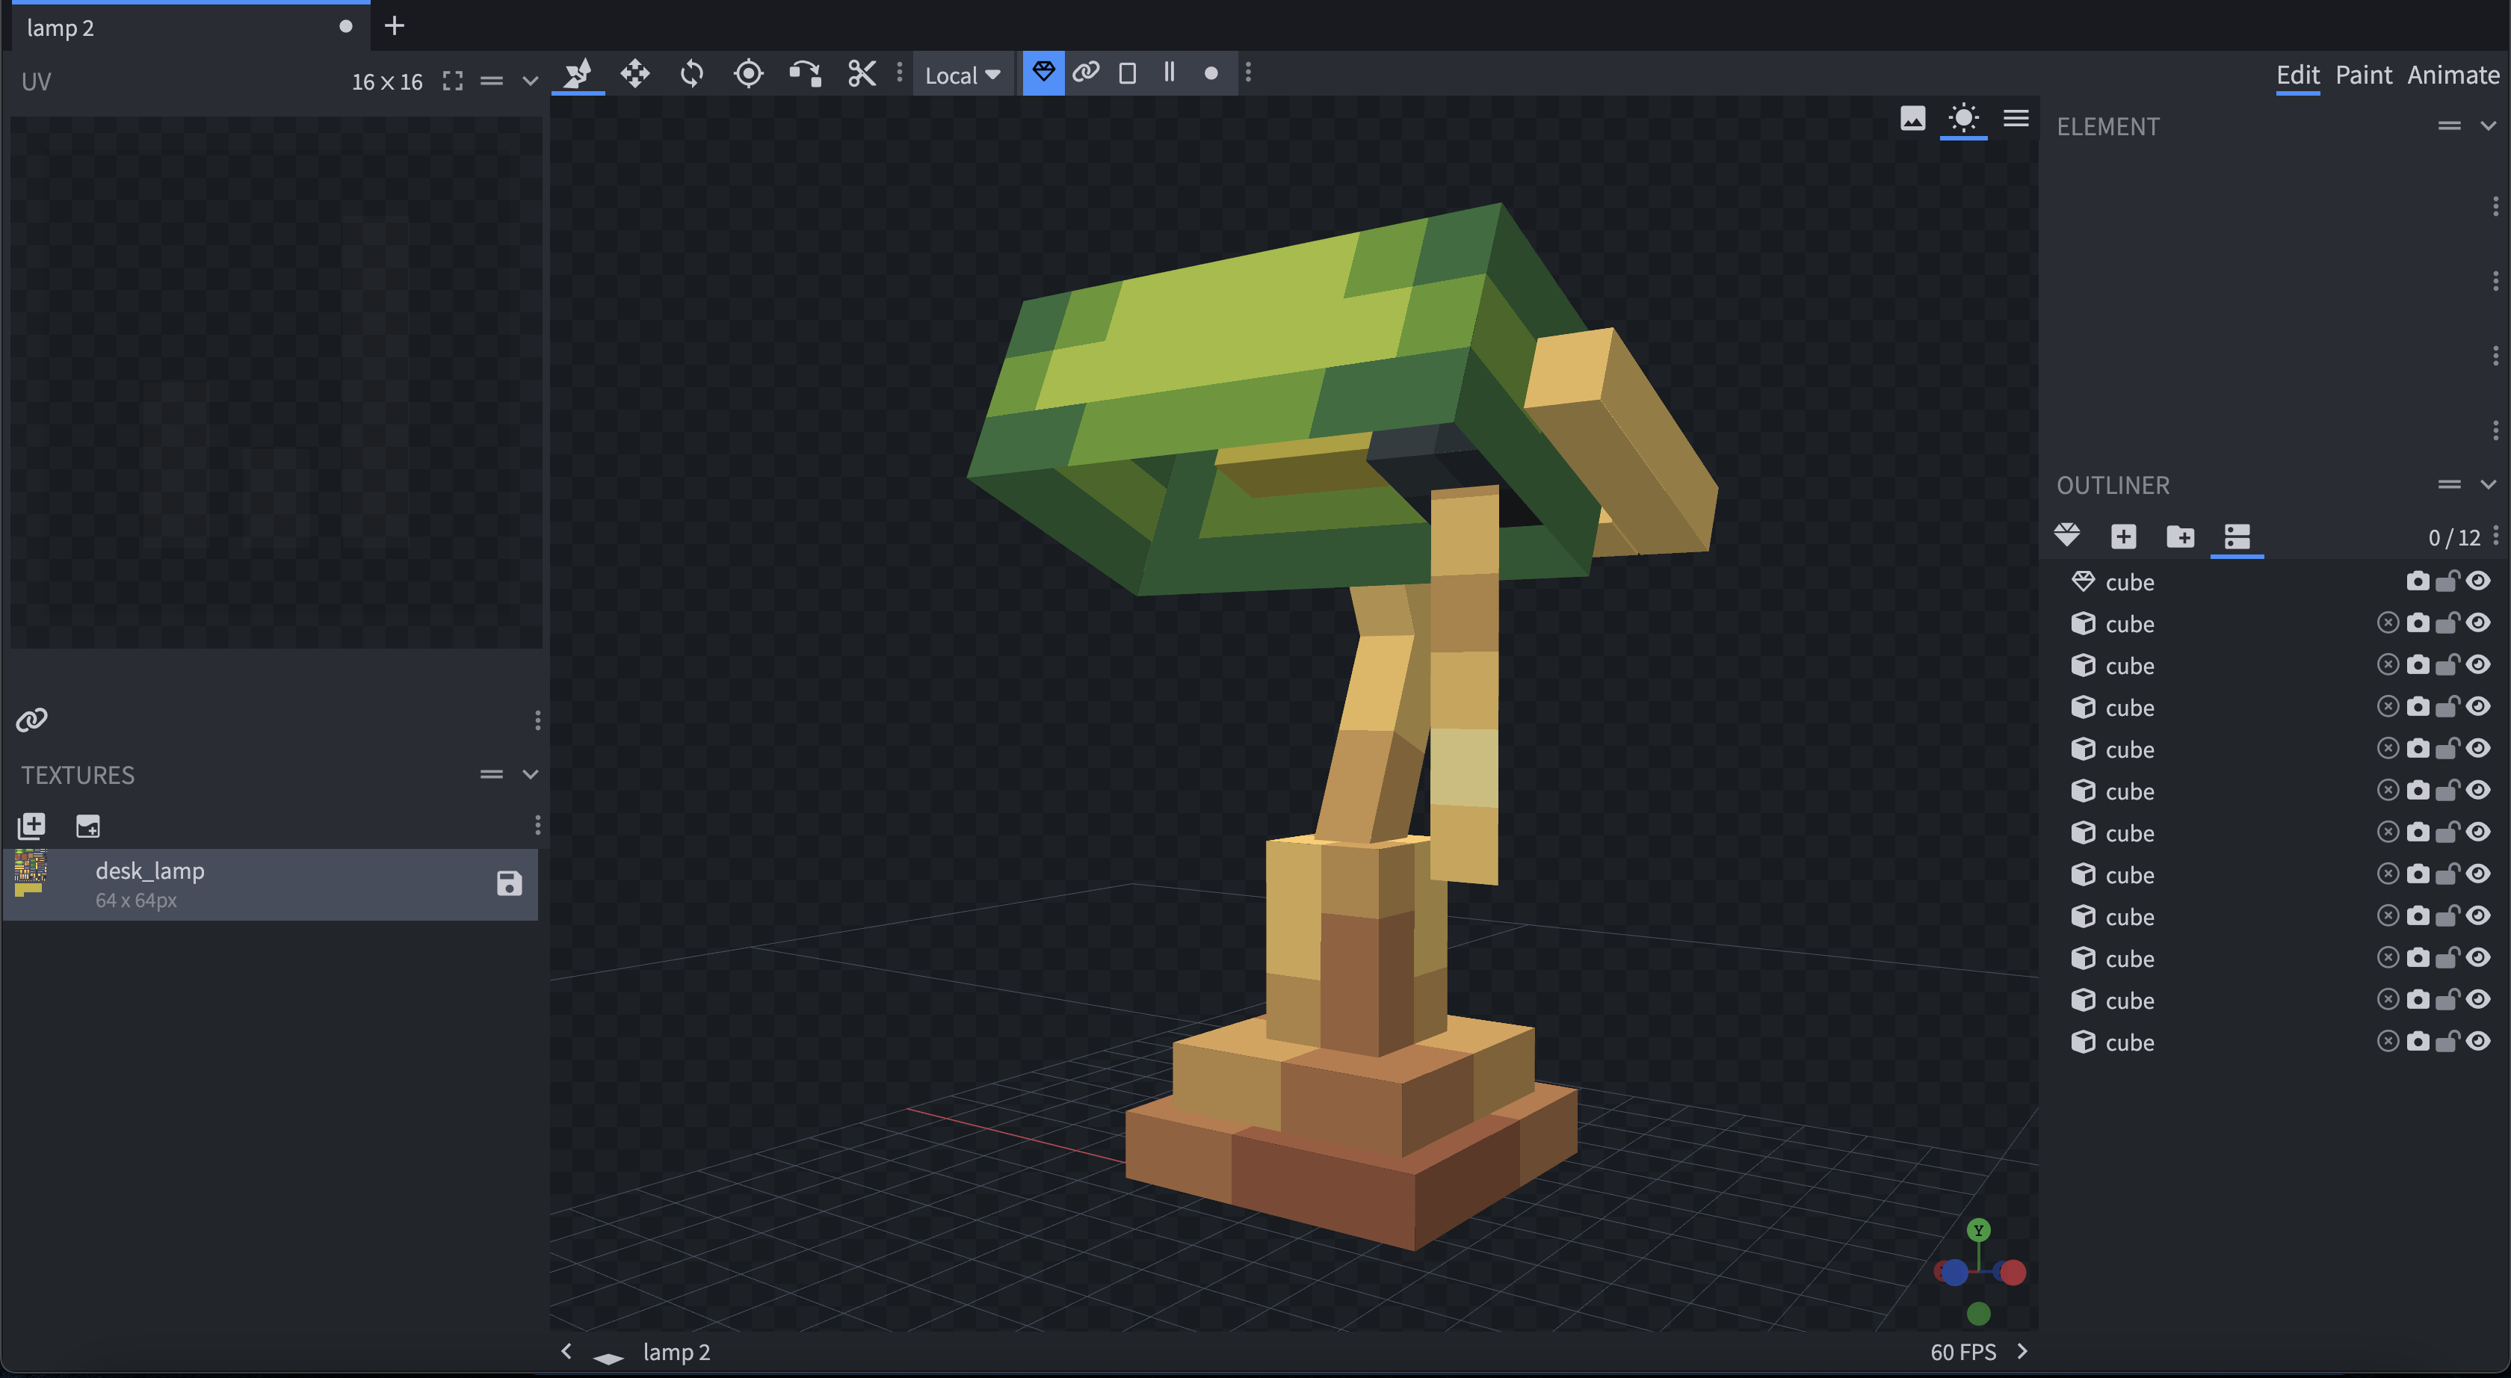Image resolution: width=2511 pixels, height=1378 pixels.
Task: Click the Element panel drag handle
Action: 2450,126
